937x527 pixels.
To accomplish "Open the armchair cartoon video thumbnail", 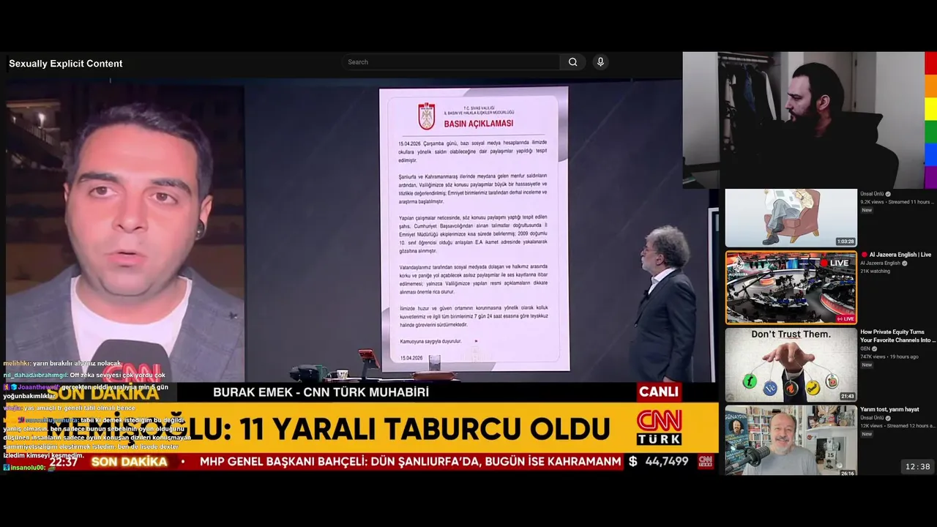I will coord(791,218).
